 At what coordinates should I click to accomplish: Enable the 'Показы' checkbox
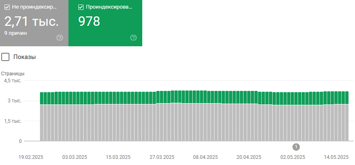pos(5,57)
